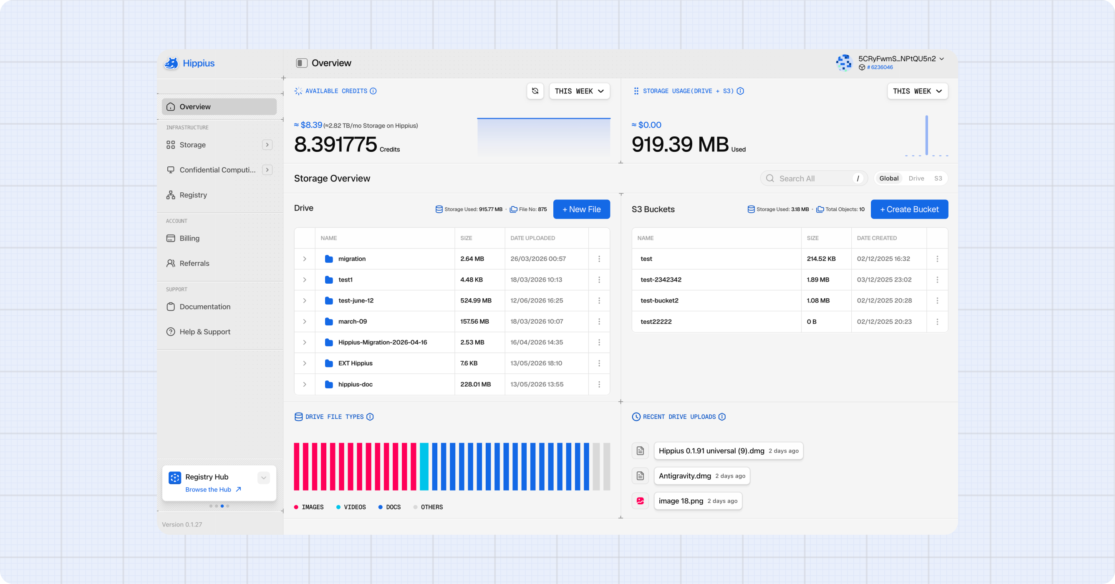Click the block number #6236046 link
Screen dimensions: 1115x584
[x=880, y=68]
